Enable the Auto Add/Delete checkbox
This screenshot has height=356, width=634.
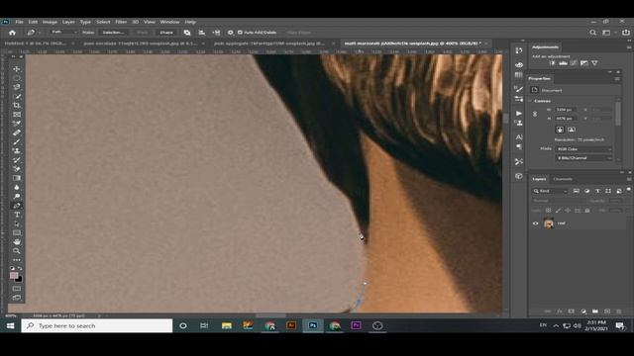[x=240, y=33]
